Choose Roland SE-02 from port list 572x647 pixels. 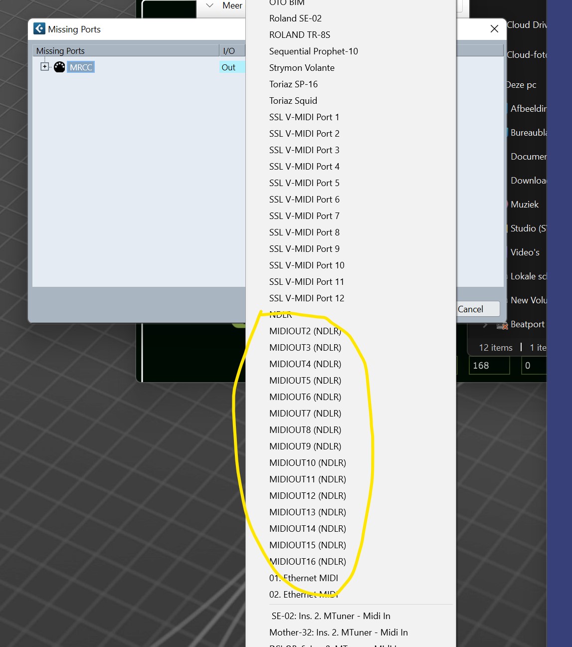pos(295,18)
